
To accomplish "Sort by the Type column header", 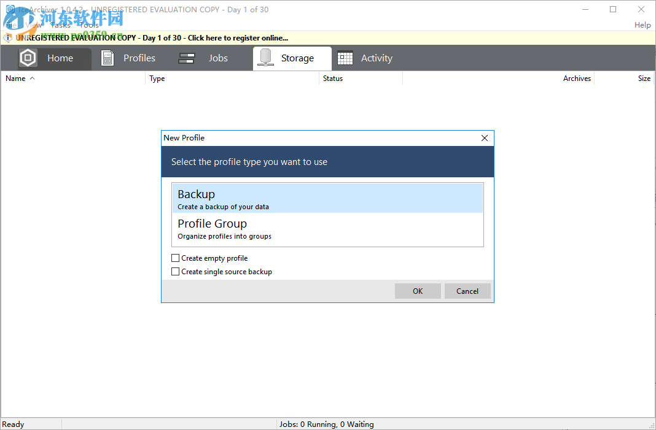I will [x=232, y=79].
